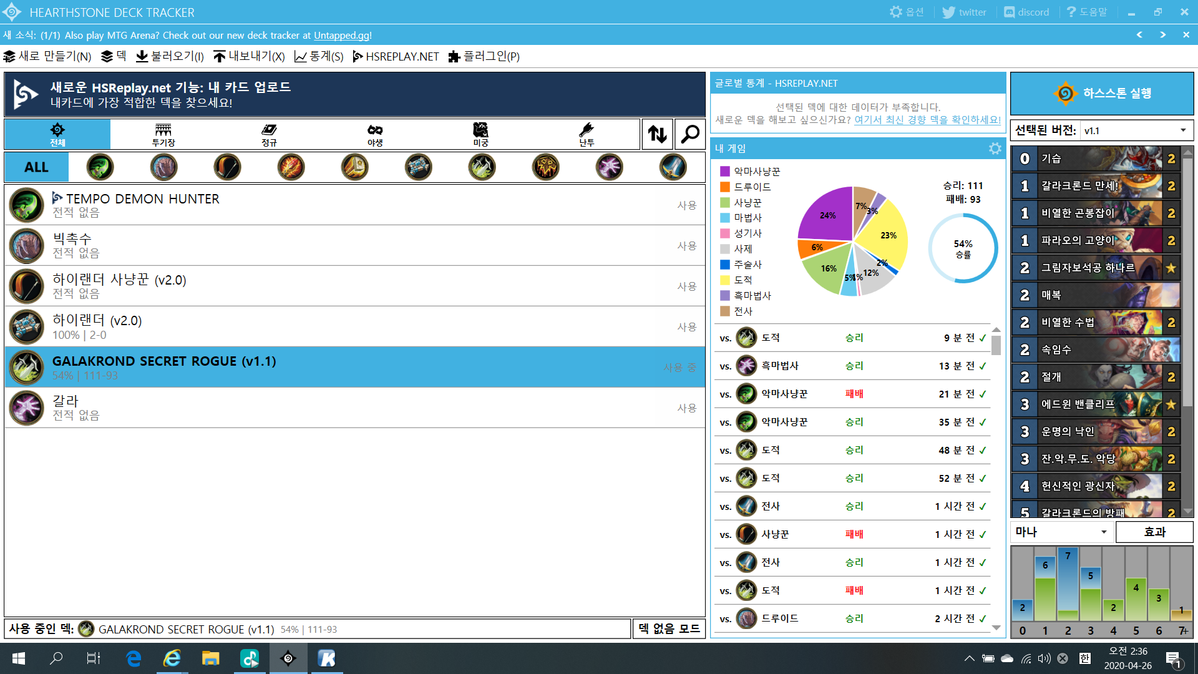Toggle 사용 for TEMPO DEMON HUNTER deck
Viewport: 1198px width, 674px height.
tap(686, 205)
